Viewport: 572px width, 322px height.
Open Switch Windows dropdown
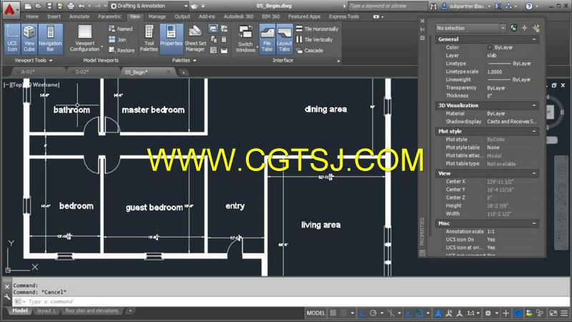[x=245, y=39]
